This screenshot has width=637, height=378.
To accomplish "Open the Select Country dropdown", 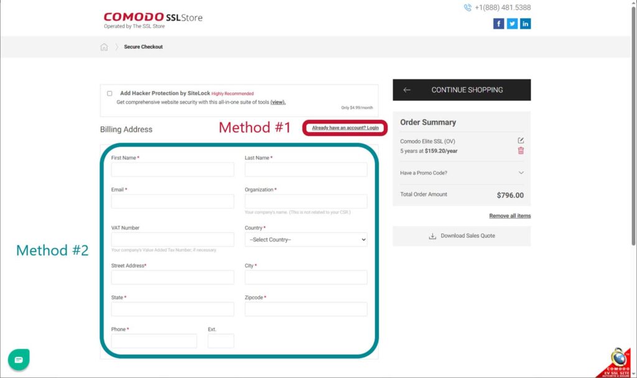I will click(306, 240).
